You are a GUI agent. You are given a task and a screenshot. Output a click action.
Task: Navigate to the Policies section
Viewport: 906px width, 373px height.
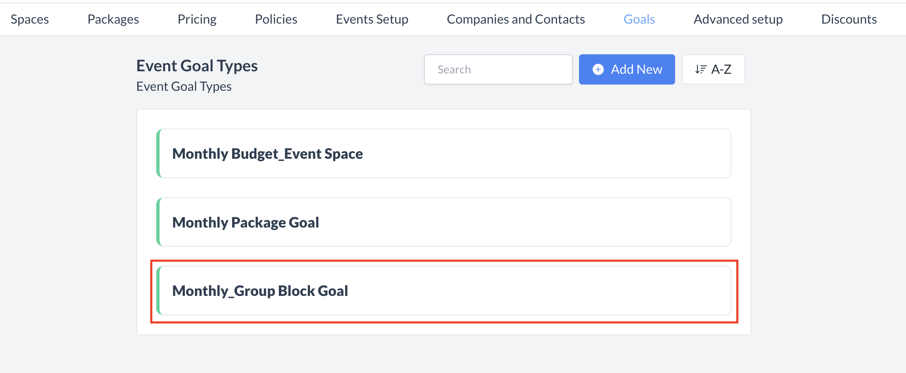(276, 19)
